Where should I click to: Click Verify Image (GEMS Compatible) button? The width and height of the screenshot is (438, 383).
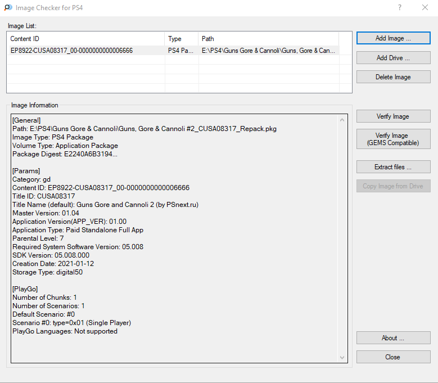tap(394, 139)
